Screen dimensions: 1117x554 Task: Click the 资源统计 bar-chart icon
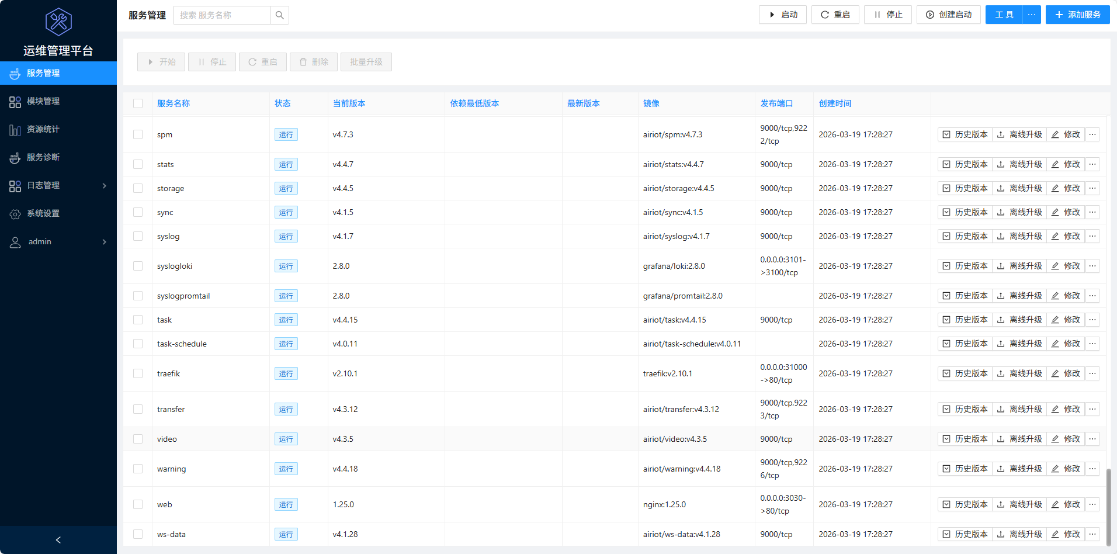pos(15,129)
